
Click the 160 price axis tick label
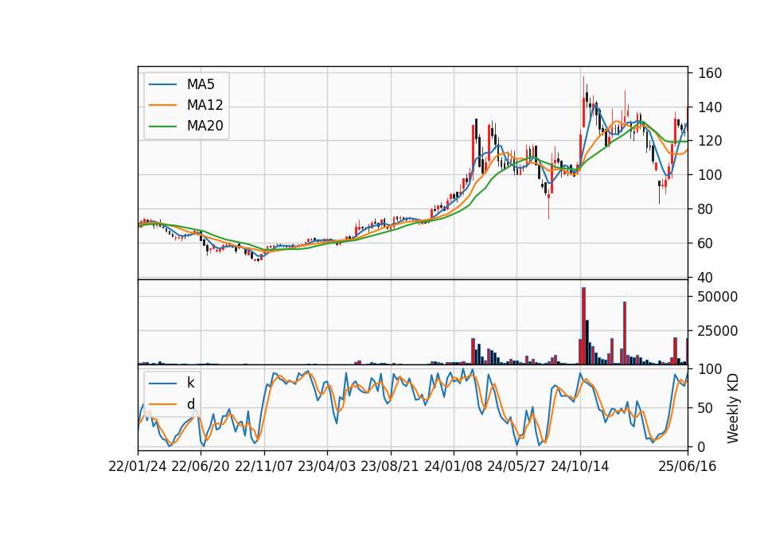710,73
